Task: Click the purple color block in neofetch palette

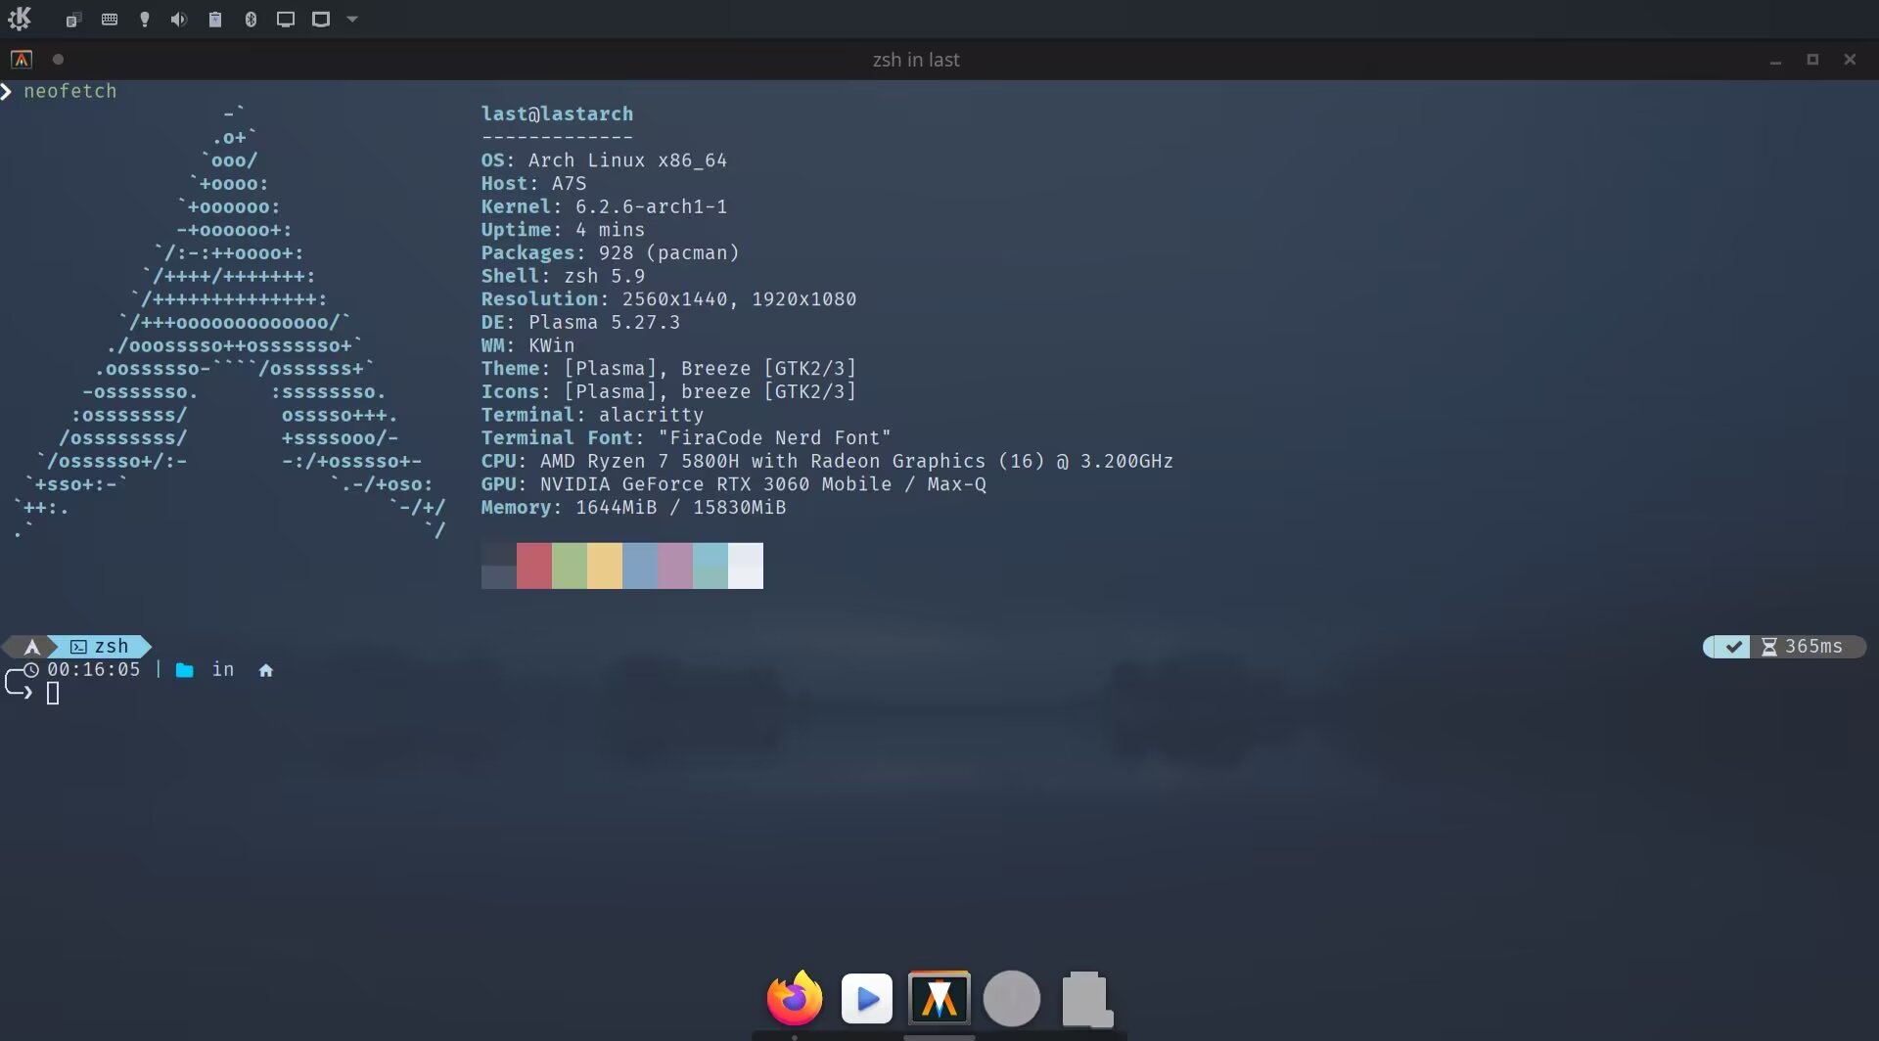Action: [675, 566]
